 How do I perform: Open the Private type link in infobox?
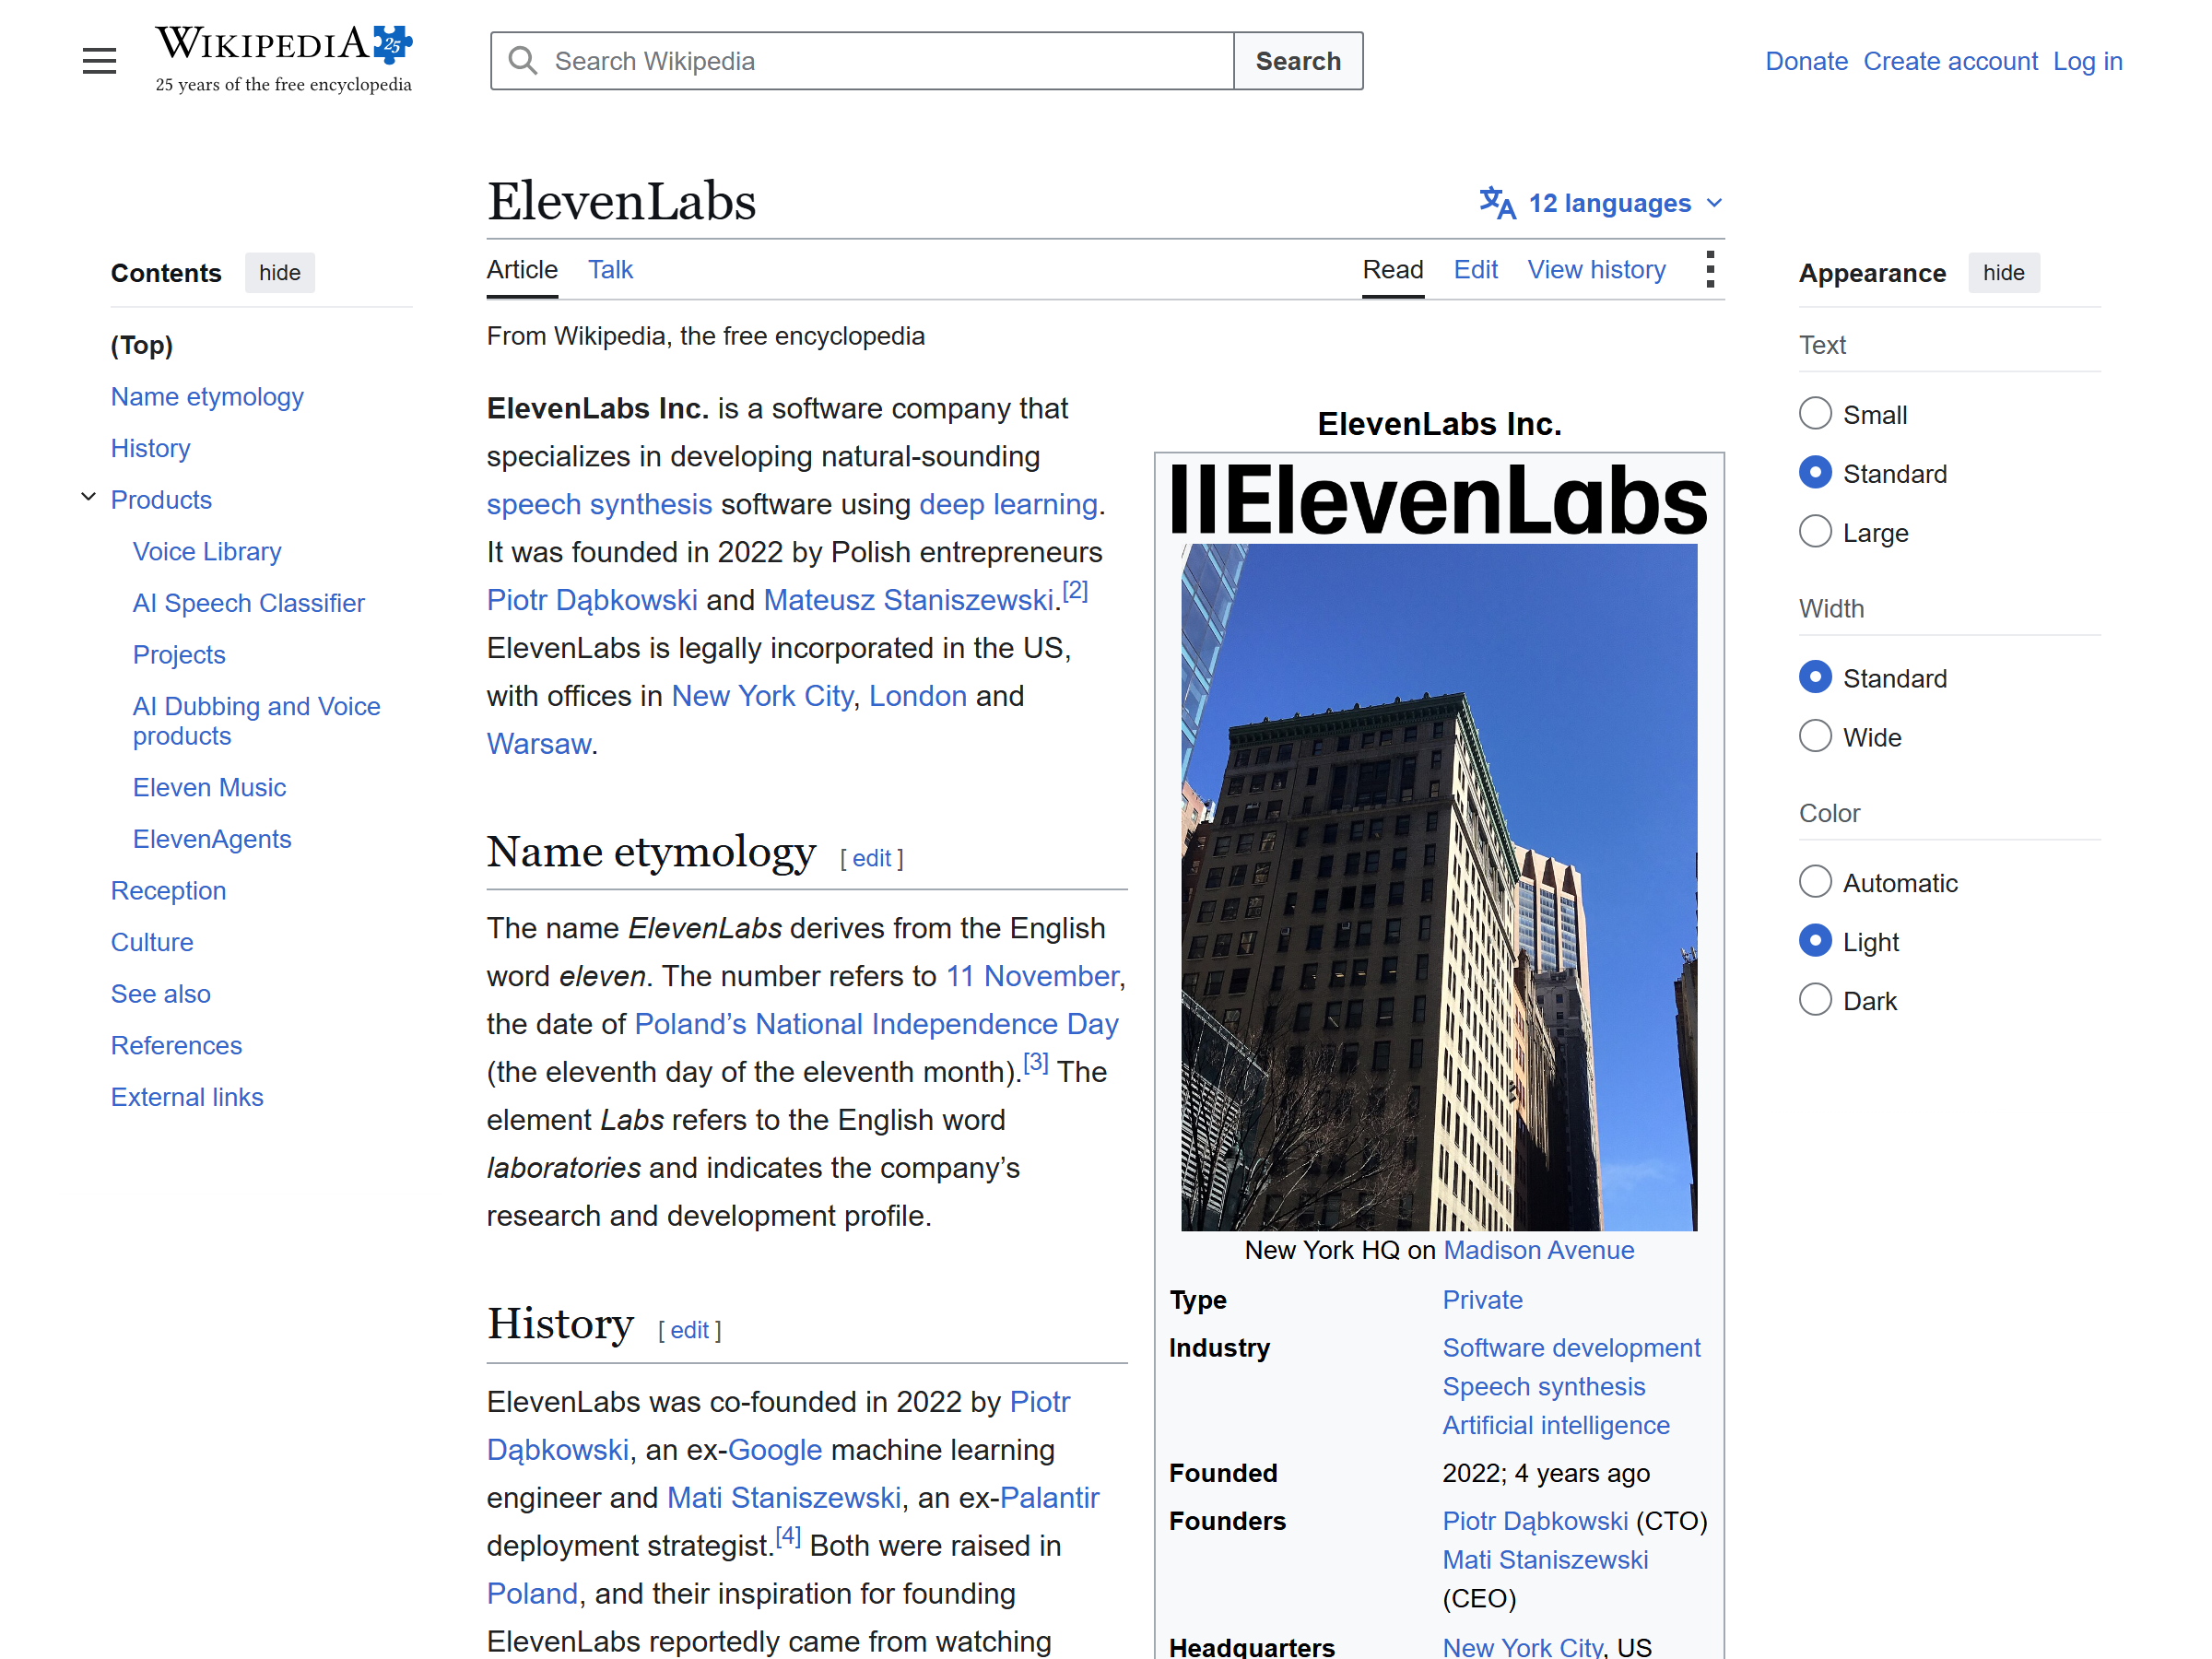[x=1482, y=1300]
